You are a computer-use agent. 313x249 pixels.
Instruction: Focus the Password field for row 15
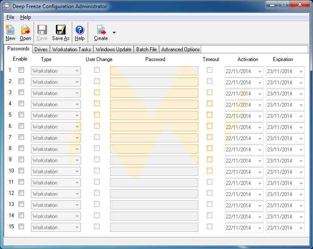(154, 227)
